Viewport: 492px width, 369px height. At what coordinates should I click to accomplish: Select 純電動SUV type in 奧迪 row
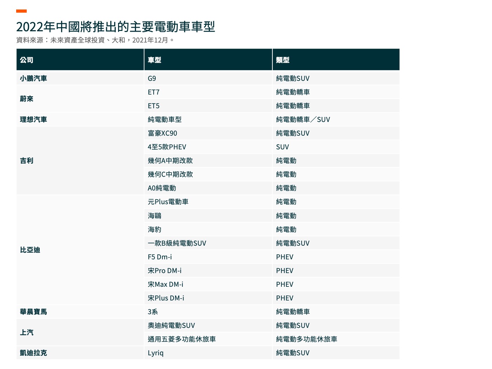pos(336,325)
